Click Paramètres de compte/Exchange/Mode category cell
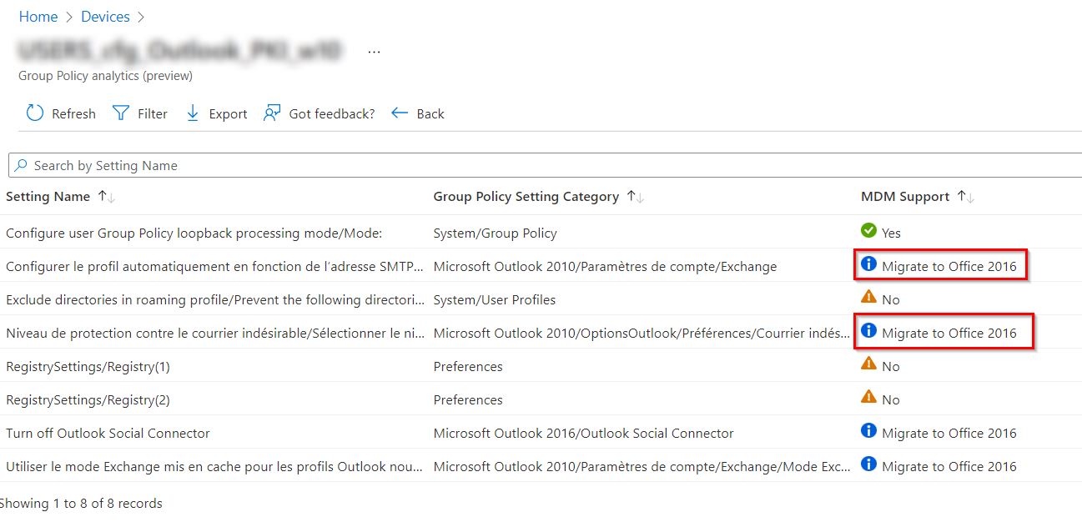Viewport: 1082px width, 522px height. tap(642, 466)
